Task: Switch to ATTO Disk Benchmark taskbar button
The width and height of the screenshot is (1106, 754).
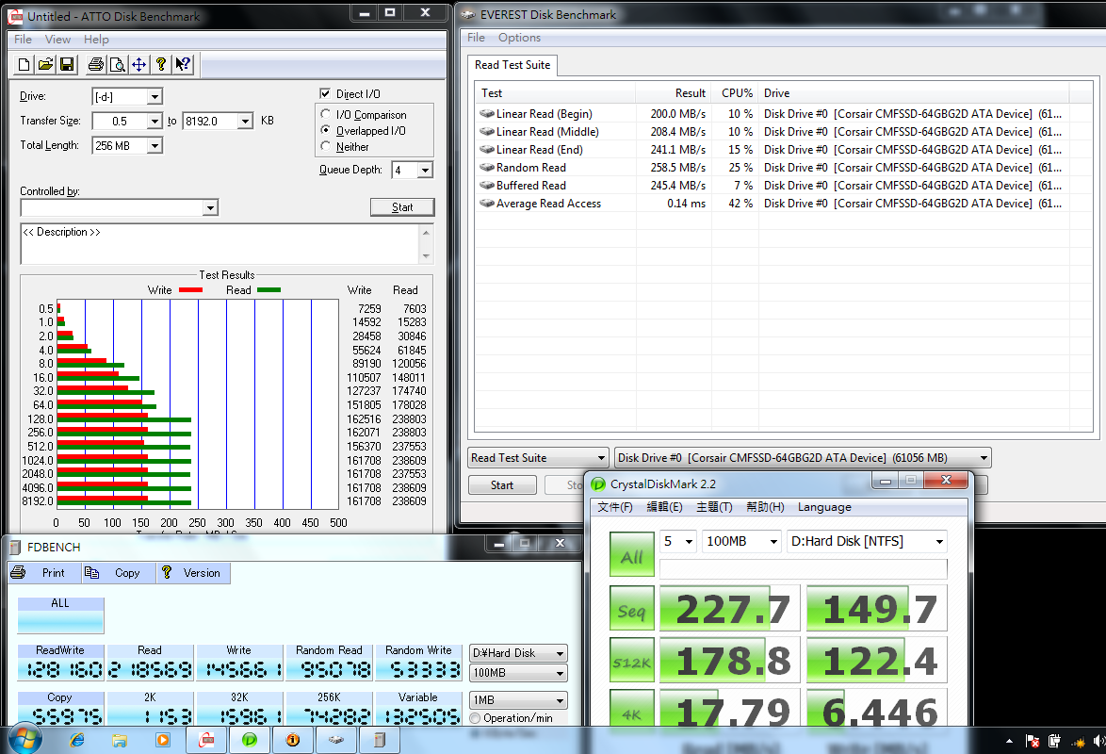Action: [x=206, y=740]
